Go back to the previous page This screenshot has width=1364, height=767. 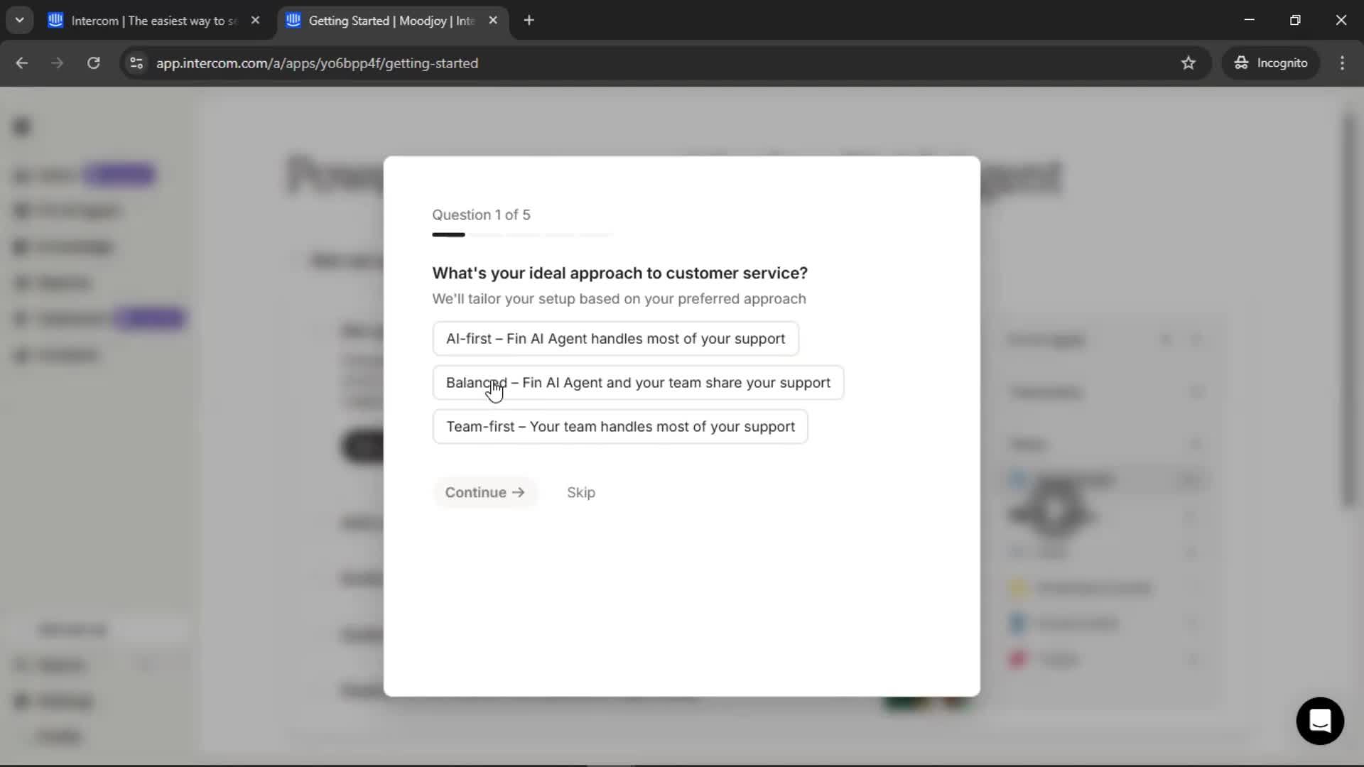pos(22,63)
